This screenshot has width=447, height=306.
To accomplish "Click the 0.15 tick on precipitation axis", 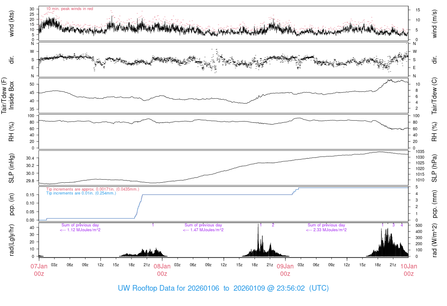I will click(x=31, y=195).
